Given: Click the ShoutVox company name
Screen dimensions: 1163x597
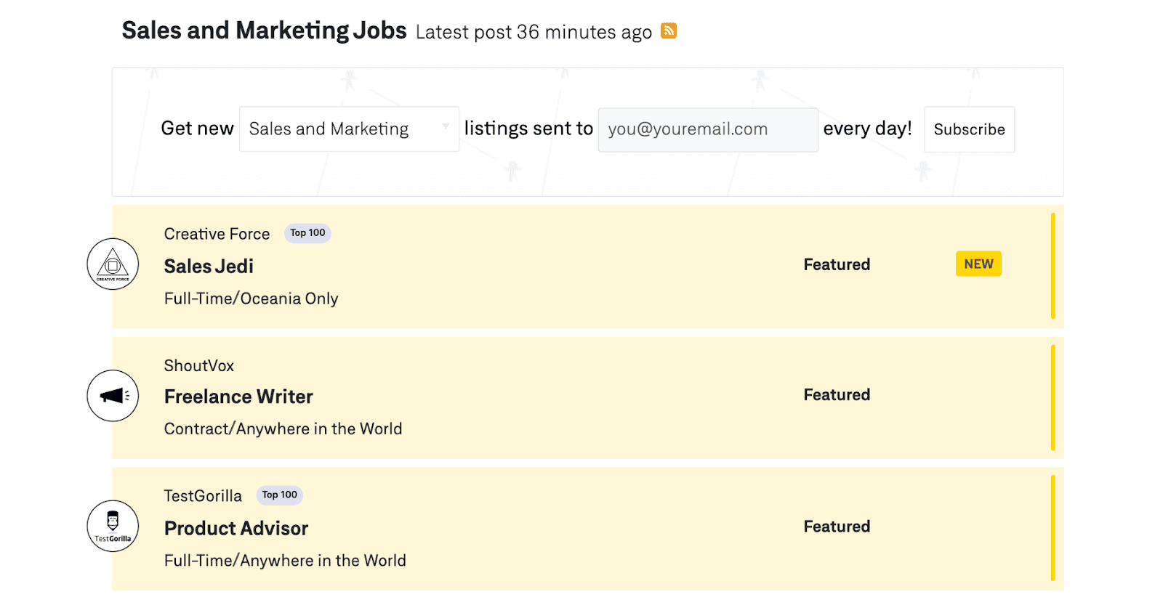Looking at the screenshot, I should (199, 365).
